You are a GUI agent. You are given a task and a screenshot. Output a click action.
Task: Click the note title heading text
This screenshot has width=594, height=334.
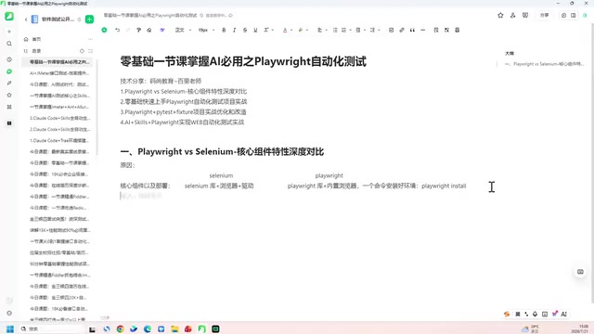(243, 61)
